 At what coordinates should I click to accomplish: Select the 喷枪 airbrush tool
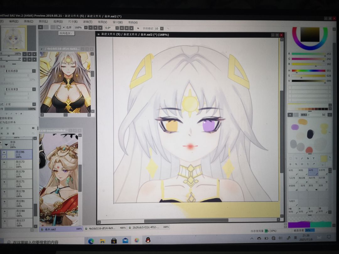pos(303,172)
